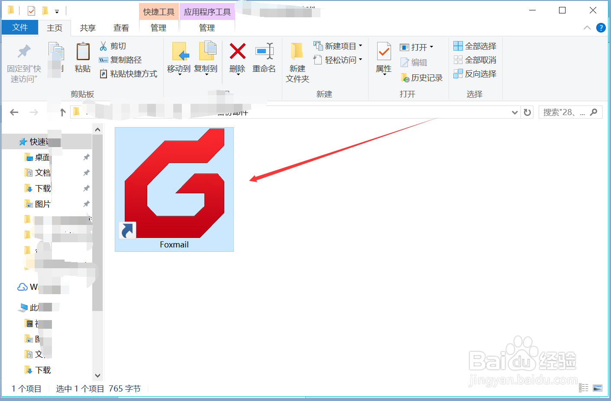Invert selection using 反向选择

click(475, 74)
